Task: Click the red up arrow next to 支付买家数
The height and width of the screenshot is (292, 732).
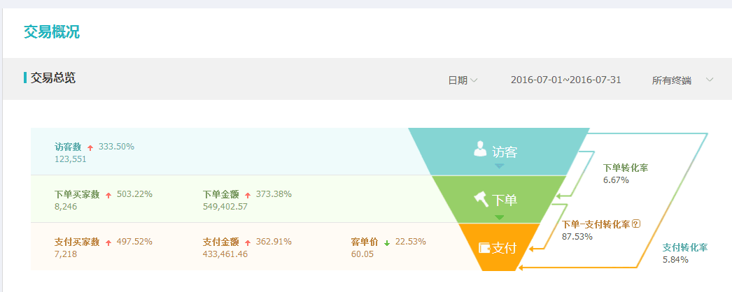Action: [x=108, y=242]
